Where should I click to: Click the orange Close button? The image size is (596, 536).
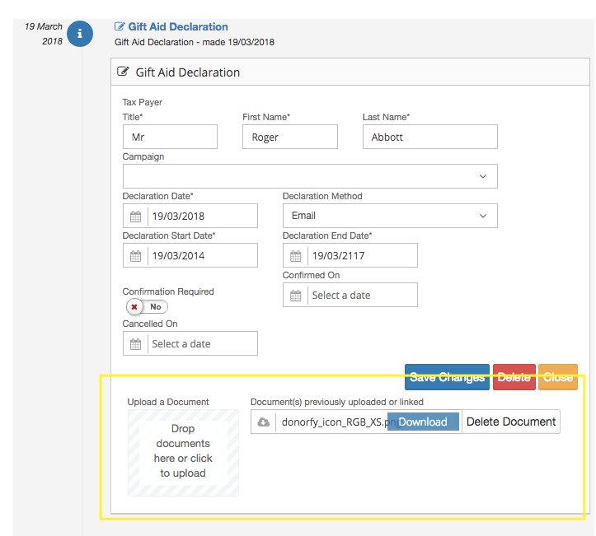click(557, 377)
